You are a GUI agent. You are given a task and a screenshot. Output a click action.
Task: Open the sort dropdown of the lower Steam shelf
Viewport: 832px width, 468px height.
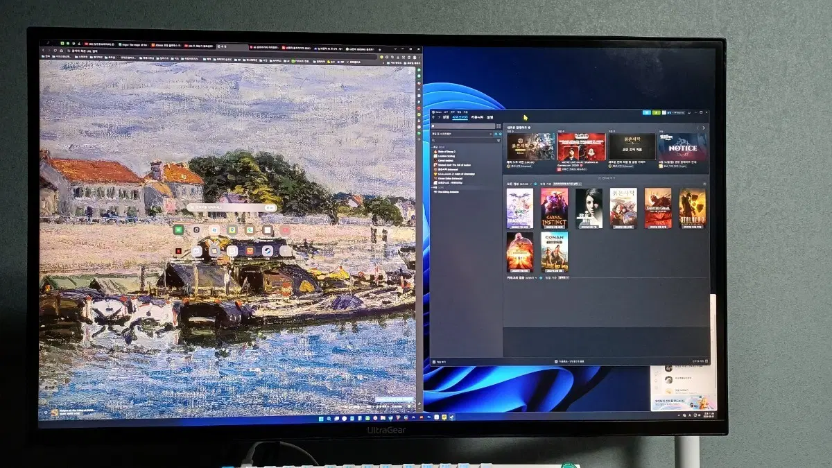563,277
